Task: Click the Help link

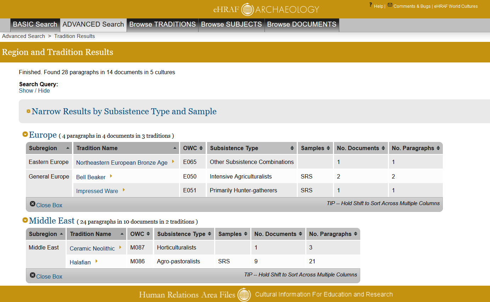Action: (x=378, y=6)
